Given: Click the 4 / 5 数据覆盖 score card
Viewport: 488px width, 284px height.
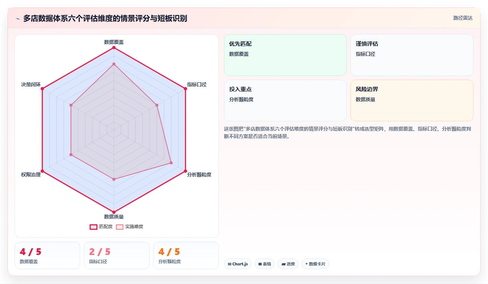Looking at the screenshot, I should pos(47,255).
